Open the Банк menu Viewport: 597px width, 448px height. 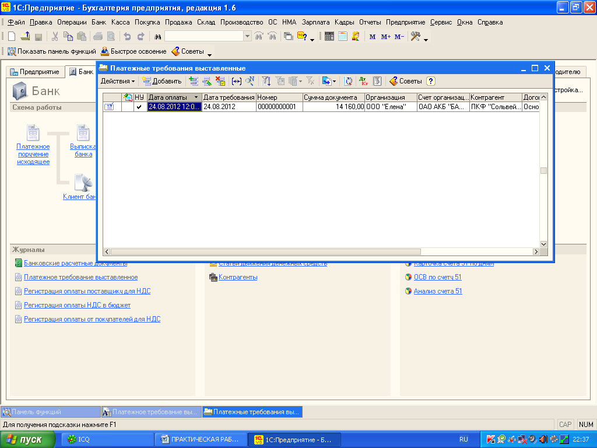pyautogui.click(x=99, y=22)
